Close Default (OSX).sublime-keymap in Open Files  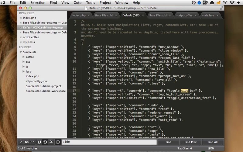click(x=21, y=28)
